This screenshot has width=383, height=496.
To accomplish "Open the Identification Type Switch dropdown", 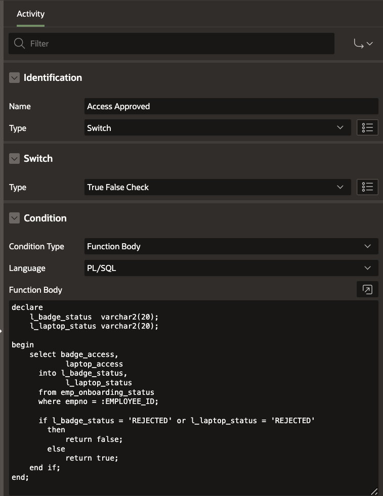I will coord(218,128).
